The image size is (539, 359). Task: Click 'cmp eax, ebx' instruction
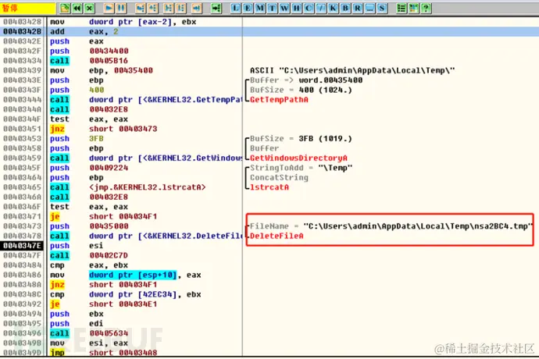(x=89, y=265)
